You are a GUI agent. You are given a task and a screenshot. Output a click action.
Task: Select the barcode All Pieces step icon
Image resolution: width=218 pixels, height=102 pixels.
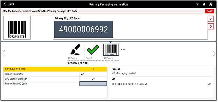click(x=111, y=50)
